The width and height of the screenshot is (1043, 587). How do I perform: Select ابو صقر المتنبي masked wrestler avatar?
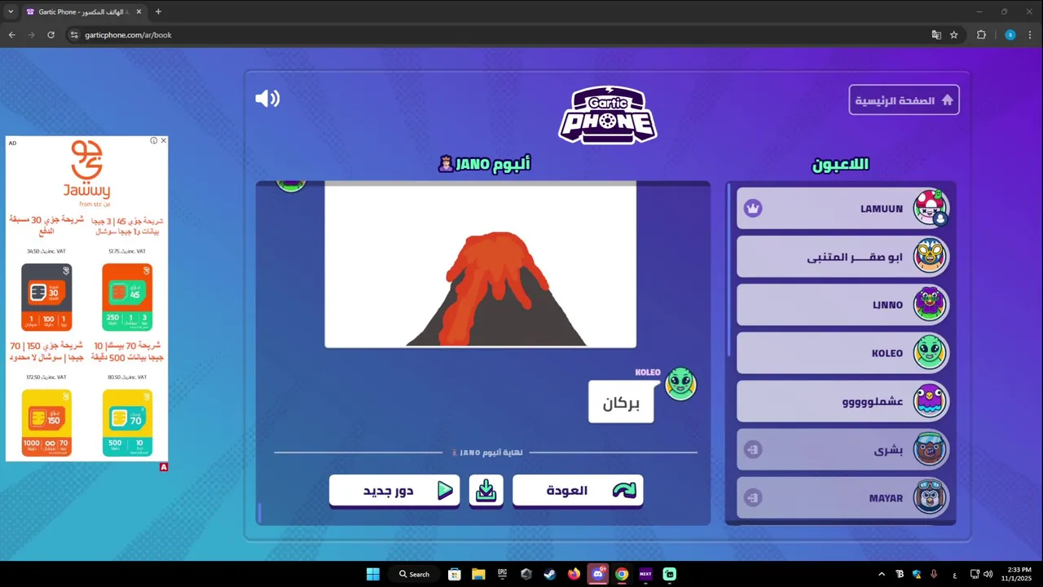[930, 256]
